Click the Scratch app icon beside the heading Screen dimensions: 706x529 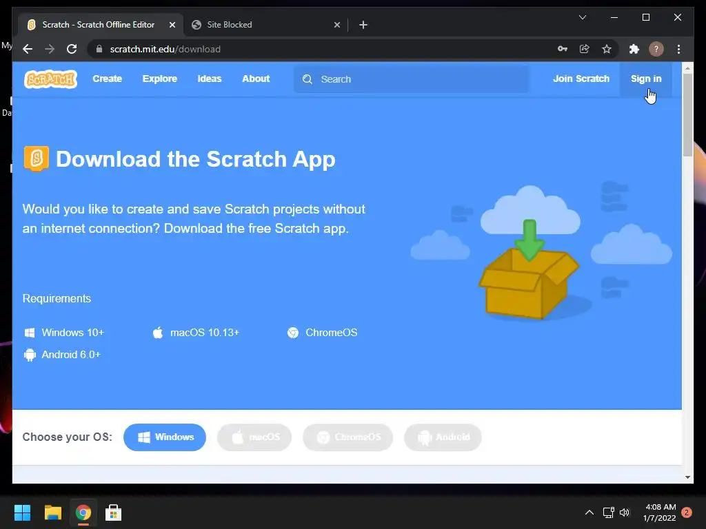tap(37, 158)
